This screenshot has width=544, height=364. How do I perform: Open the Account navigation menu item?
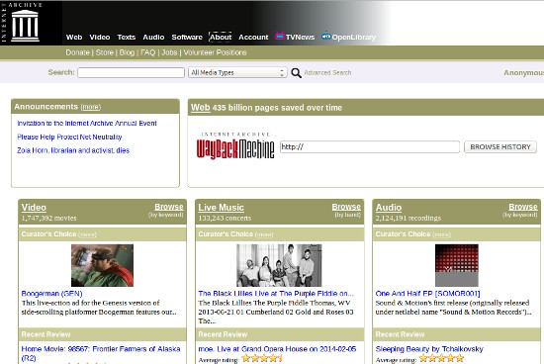[x=253, y=38]
